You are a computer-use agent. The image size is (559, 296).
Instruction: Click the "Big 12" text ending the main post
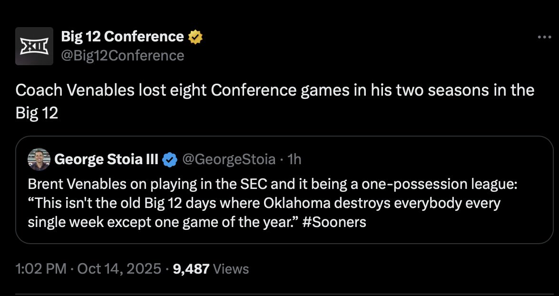[37, 114]
